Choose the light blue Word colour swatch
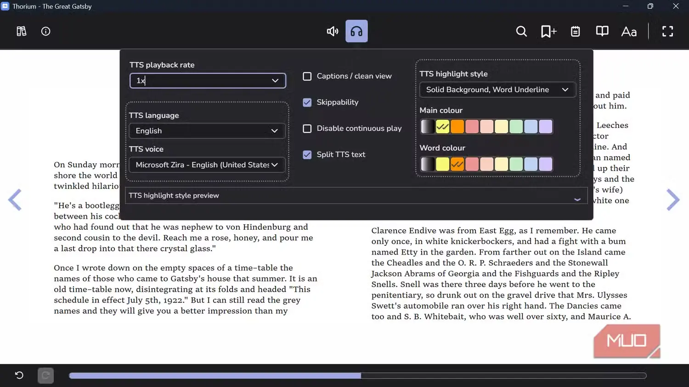This screenshot has width=689, height=387. click(531, 164)
